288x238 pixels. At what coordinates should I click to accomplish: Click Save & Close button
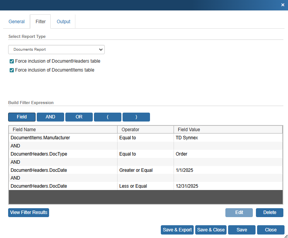pyautogui.click(x=211, y=230)
